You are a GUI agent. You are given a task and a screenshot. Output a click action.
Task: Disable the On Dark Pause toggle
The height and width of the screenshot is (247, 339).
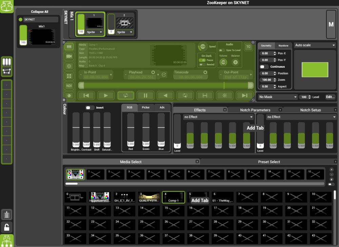point(203,60)
